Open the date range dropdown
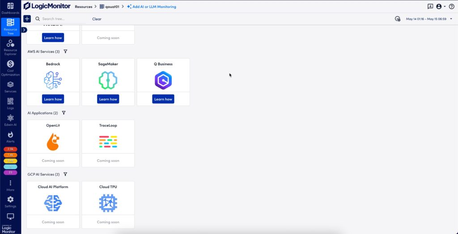The width and height of the screenshot is (458, 234). coord(451,19)
